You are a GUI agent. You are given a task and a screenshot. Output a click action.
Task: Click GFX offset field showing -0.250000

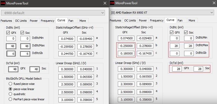tap(126, 46)
